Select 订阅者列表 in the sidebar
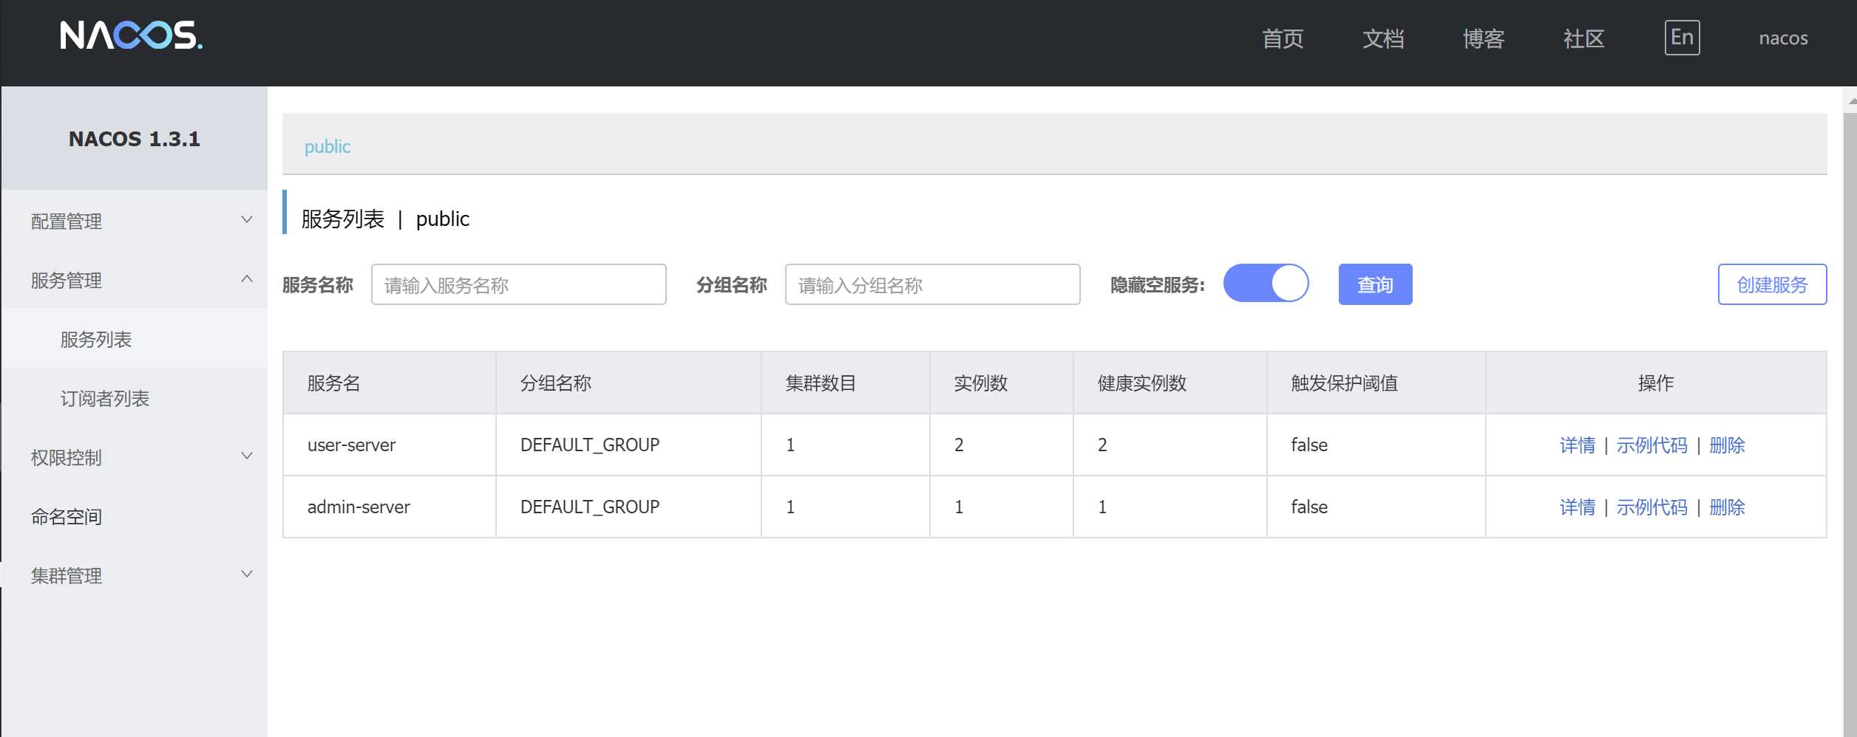Screen dimensions: 1857x737 pos(134,398)
